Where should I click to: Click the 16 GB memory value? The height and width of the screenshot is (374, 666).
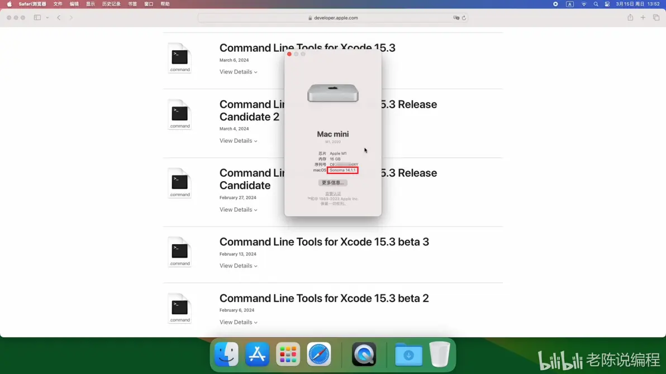(335, 159)
